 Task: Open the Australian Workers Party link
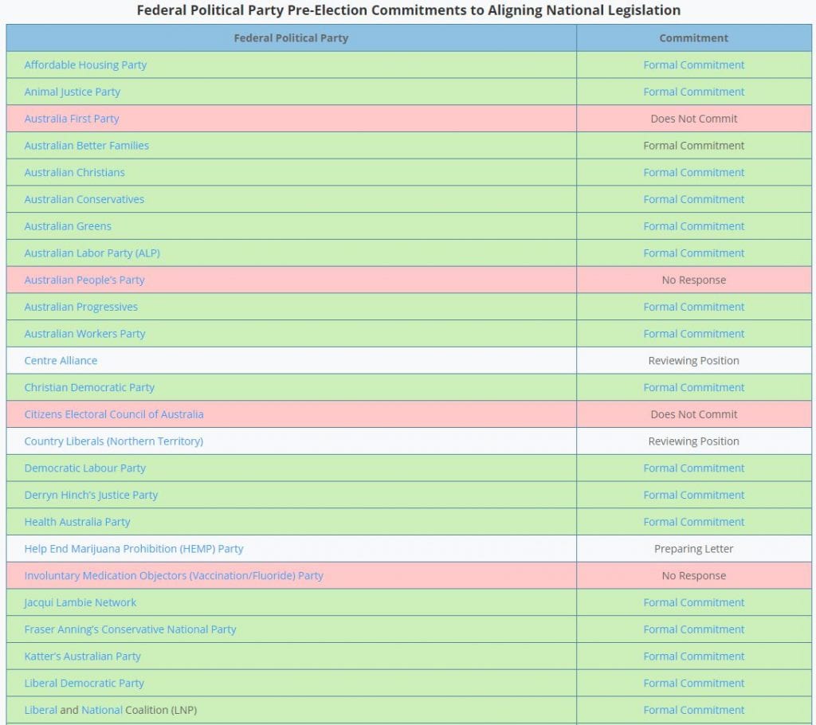[x=84, y=334]
